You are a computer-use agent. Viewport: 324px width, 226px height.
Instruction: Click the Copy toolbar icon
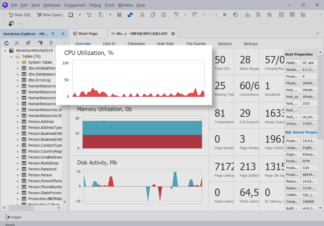(153, 15)
